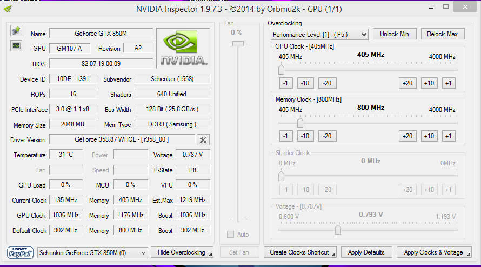Click the GPU Clock memory value 1176 MHz

[x=131, y=215]
